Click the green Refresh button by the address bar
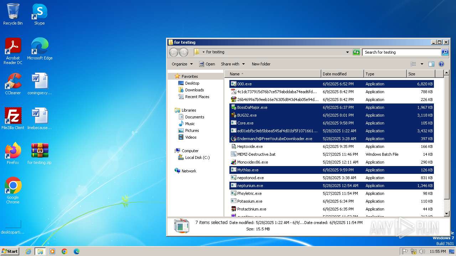This screenshot has height=256, width=456. [356, 52]
